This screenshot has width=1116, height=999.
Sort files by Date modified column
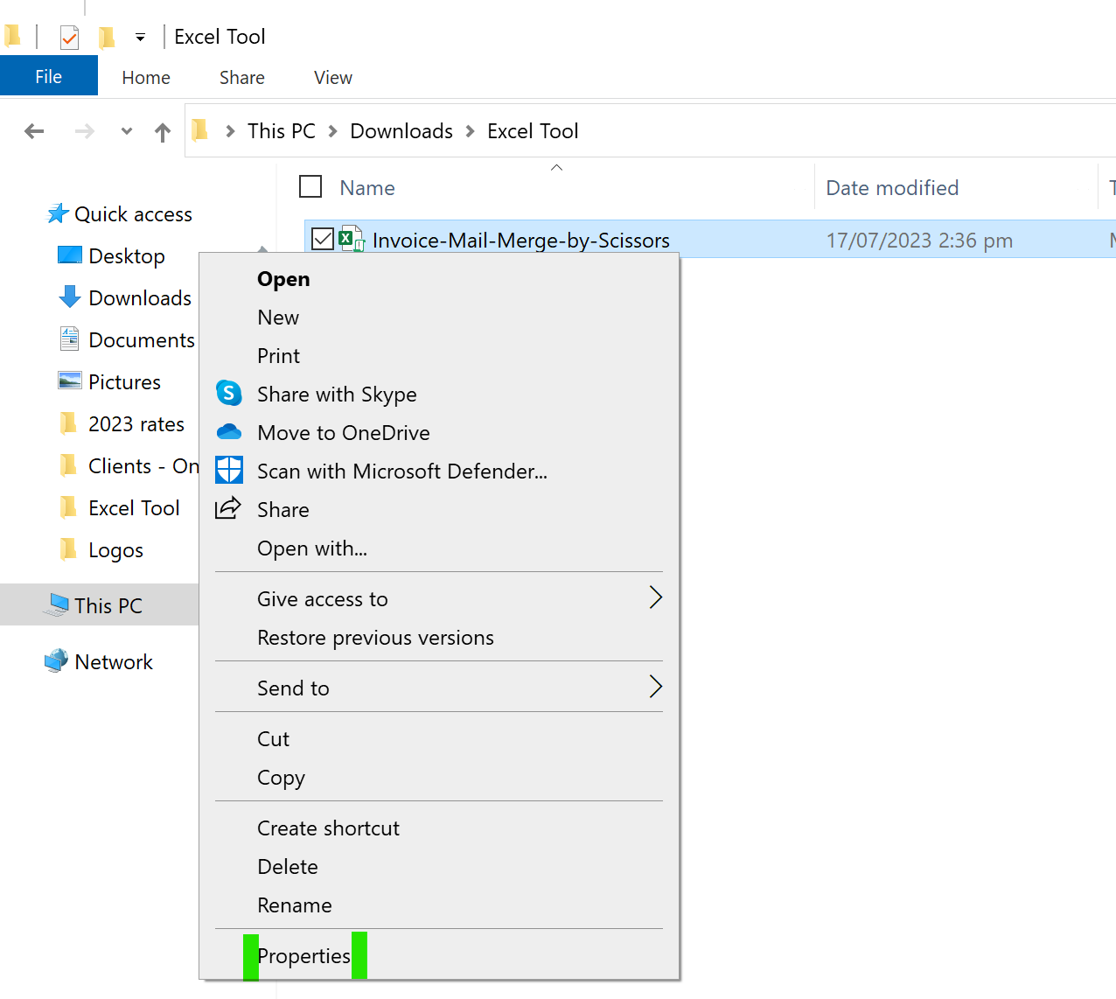coord(892,188)
